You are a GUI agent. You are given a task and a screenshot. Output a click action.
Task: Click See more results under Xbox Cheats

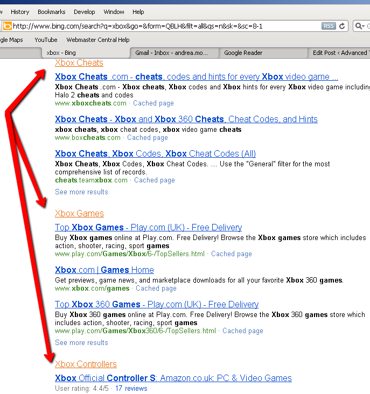tap(81, 192)
